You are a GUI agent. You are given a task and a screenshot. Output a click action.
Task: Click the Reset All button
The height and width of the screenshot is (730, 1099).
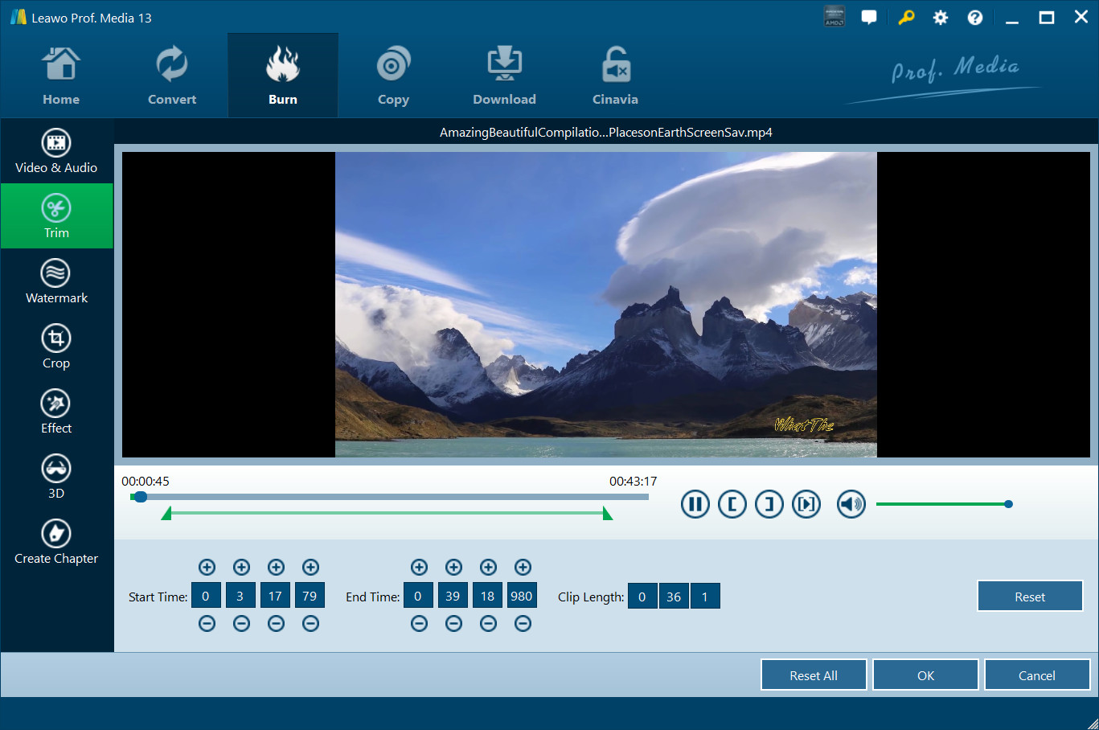coord(813,675)
